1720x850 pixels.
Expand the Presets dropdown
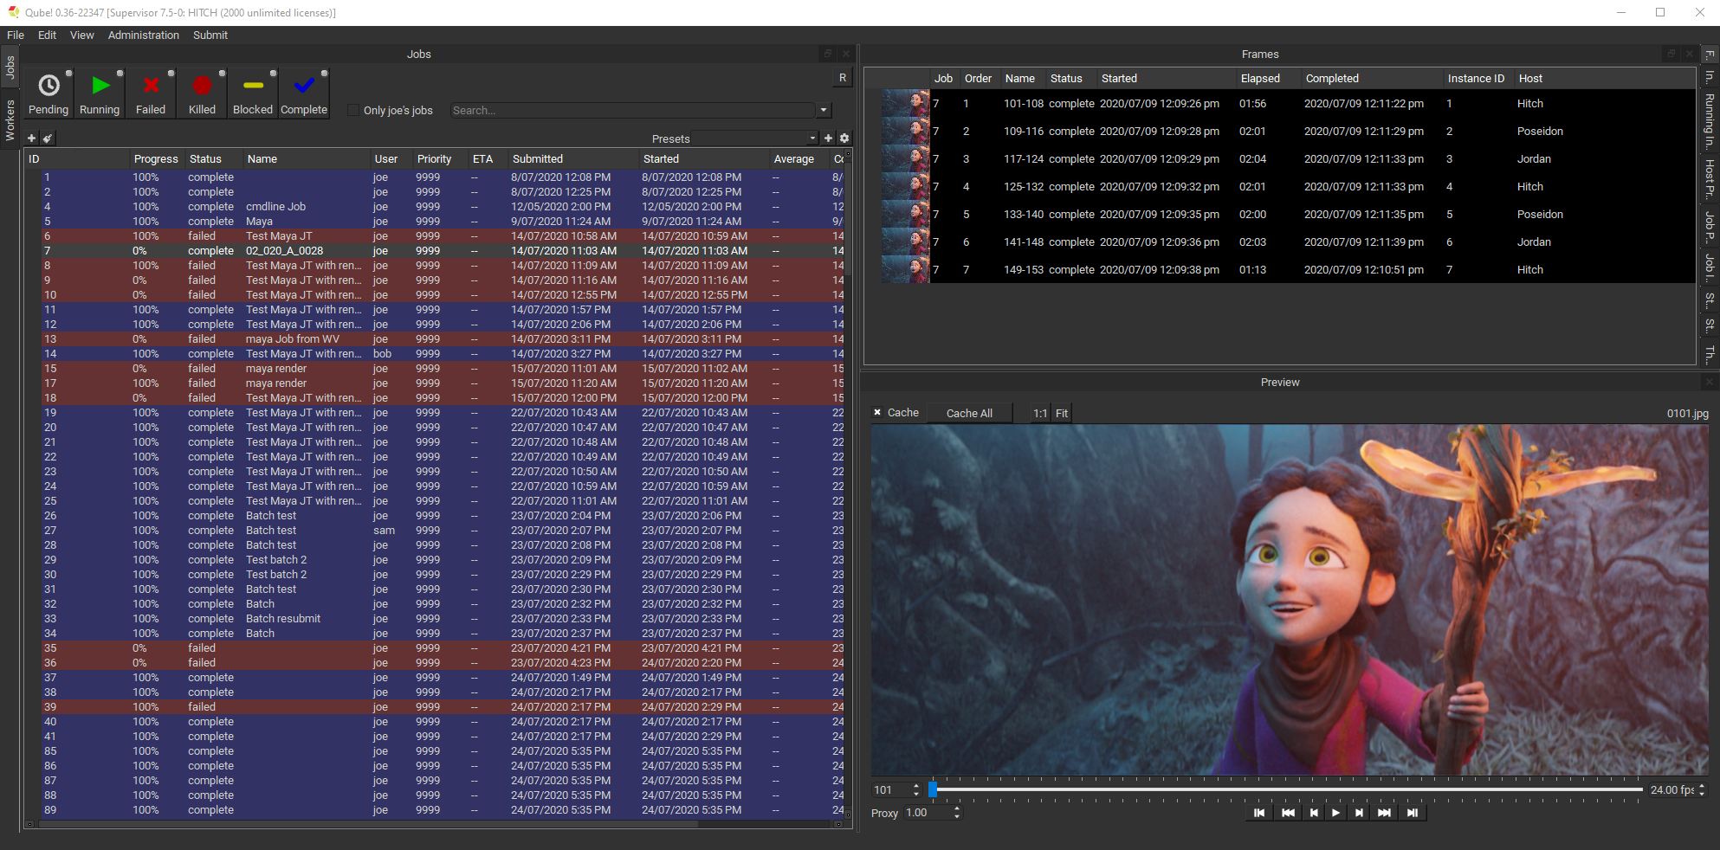coord(812,138)
